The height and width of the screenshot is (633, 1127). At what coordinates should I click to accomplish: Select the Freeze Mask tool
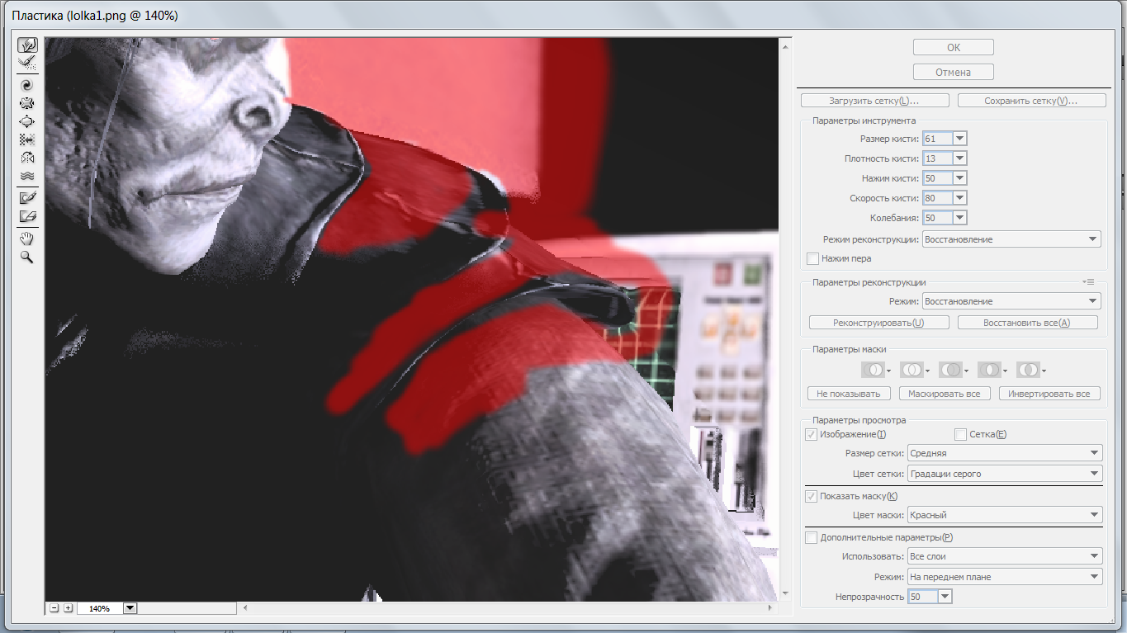pos(26,198)
